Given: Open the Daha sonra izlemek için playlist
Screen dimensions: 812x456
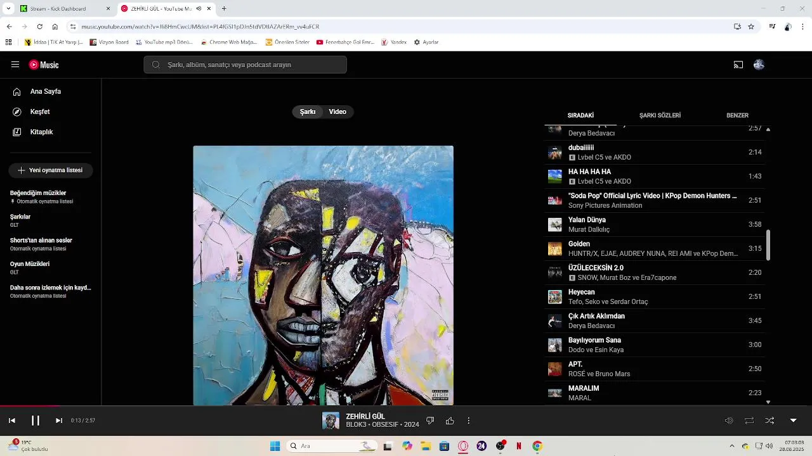Looking at the screenshot, I should click(51, 291).
